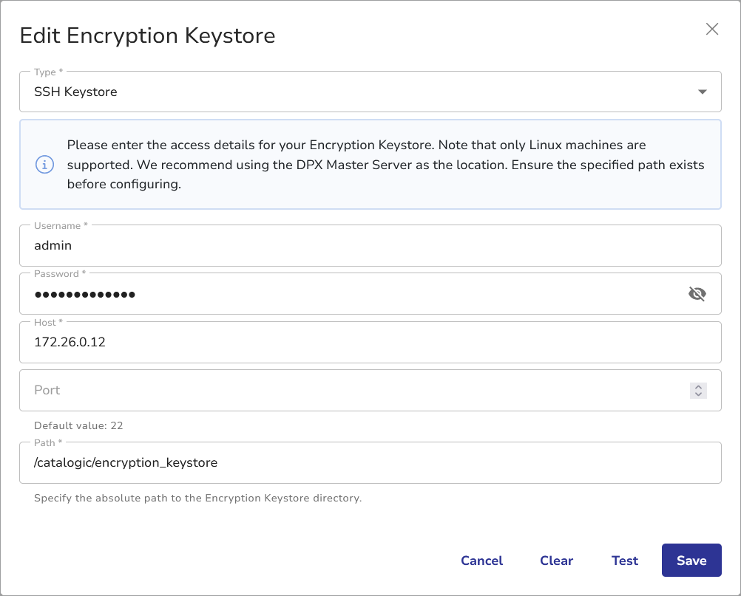The height and width of the screenshot is (596, 741).
Task: Click the absolute path helper text
Action: pyautogui.click(x=197, y=499)
